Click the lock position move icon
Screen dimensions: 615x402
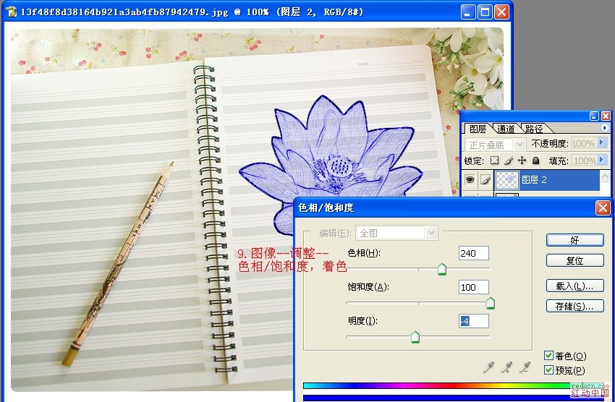click(522, 161)
